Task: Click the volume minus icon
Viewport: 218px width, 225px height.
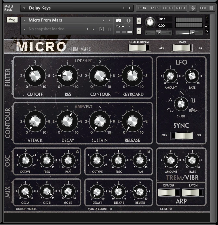Action: coord(178,33)
